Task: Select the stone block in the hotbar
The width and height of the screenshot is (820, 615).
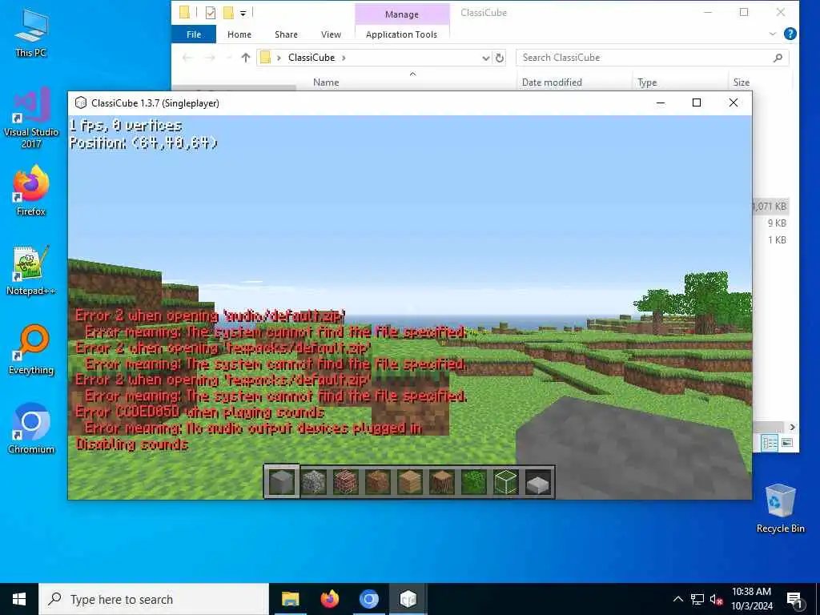Action: pyautogui.click(x=281, y=481)
